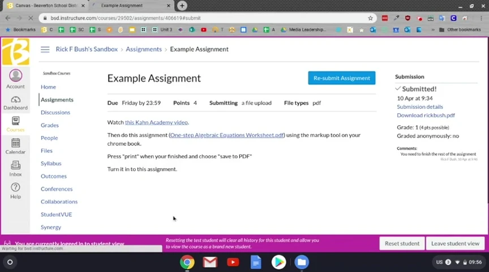This screenshot has width=489, height=272.
Task: Open the Files app from the shelf
Action: 302,262
